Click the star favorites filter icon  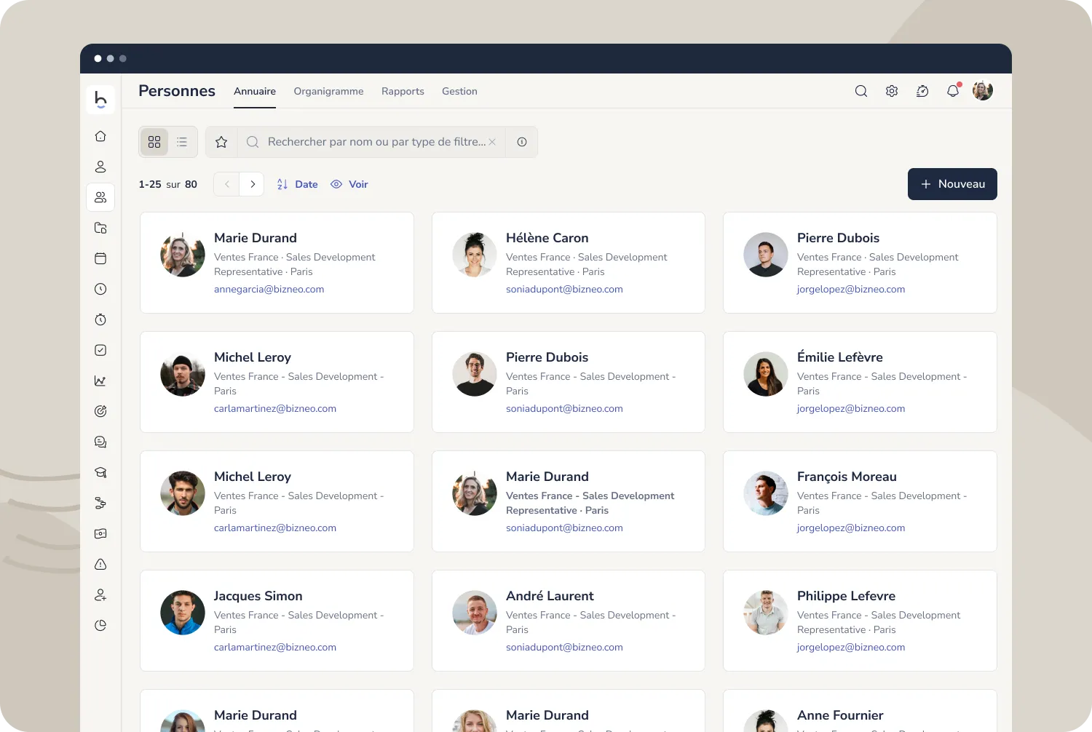(x=221, y=142)
